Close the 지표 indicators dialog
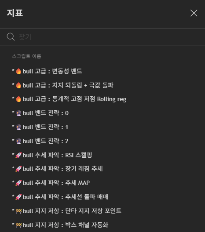Image resolution: width=205 pixels, height=232 pixels. (x=194, y=13)
